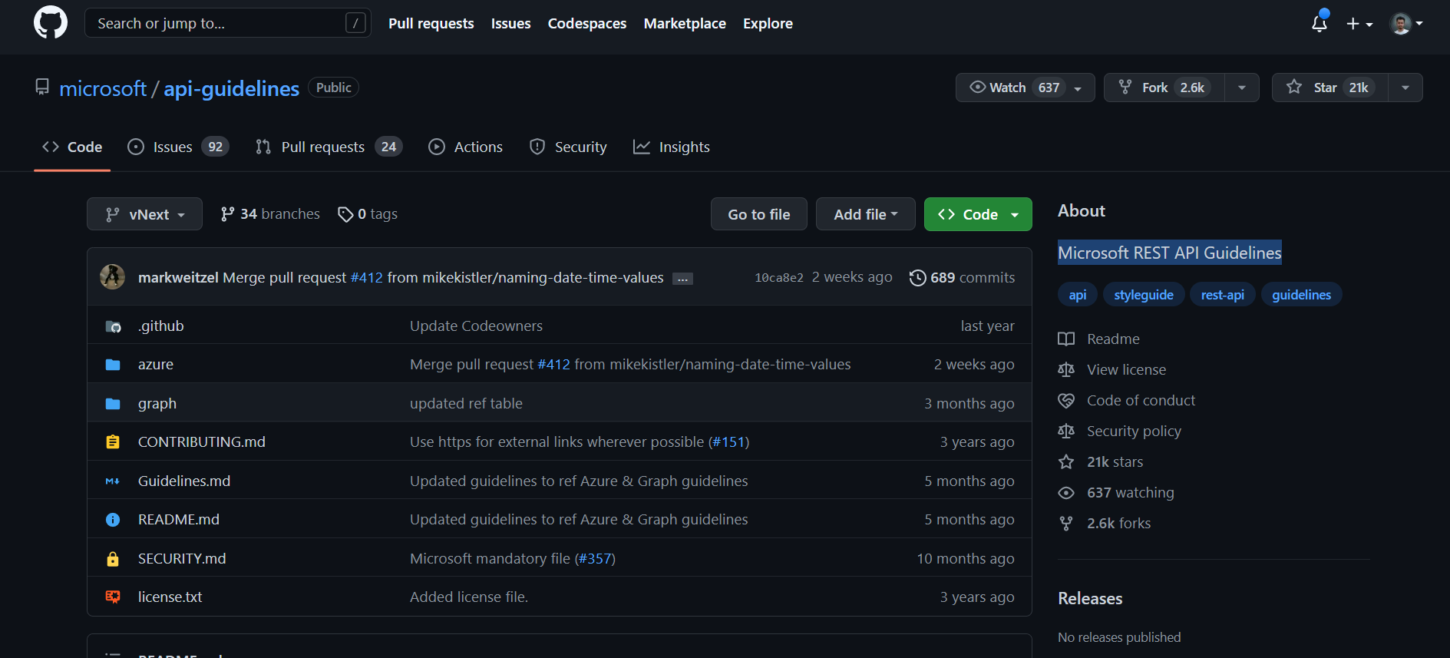Viewport: 1450px width, 658px height.
Task: Open the graph folder name
Action: 157,403
